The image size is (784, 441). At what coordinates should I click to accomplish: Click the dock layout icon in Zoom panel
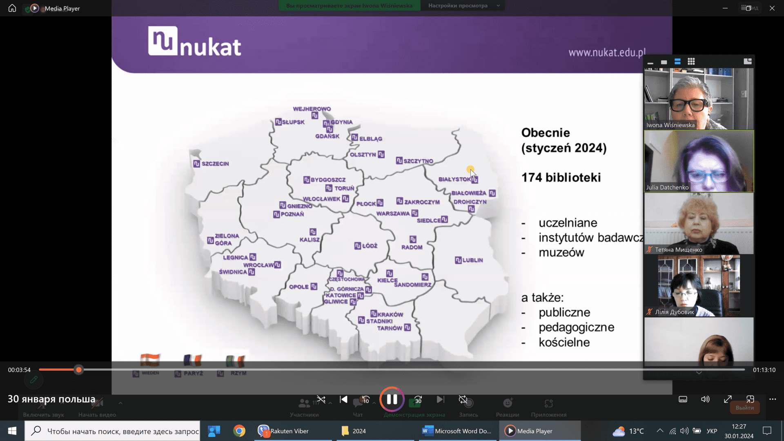pos(748,62)
